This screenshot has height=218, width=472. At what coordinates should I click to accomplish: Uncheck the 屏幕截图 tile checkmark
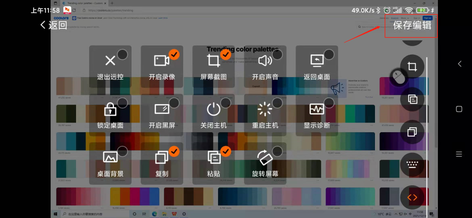226,55
